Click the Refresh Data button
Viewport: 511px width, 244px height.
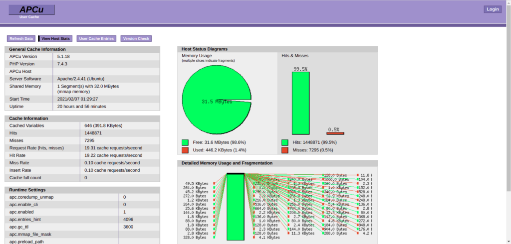click(x=21, y=38)
